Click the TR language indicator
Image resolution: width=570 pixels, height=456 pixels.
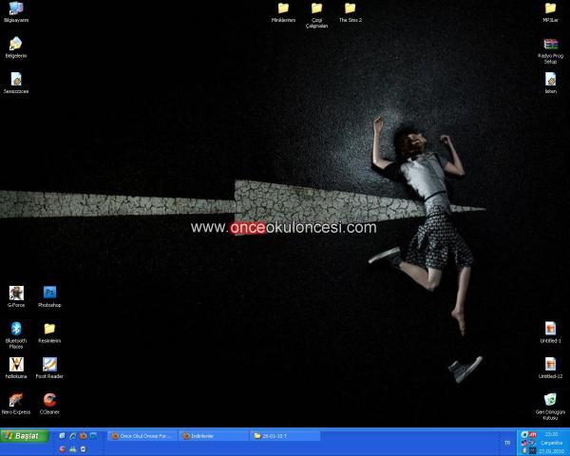(507, 443)
